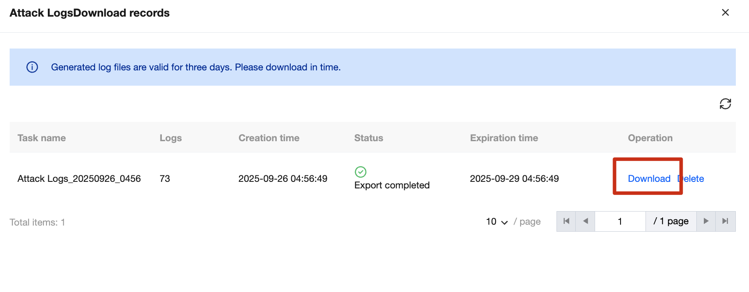Screen dimensions: 749x292
Task: Click the info icon in the blue banner
Action: pos(32,67)
